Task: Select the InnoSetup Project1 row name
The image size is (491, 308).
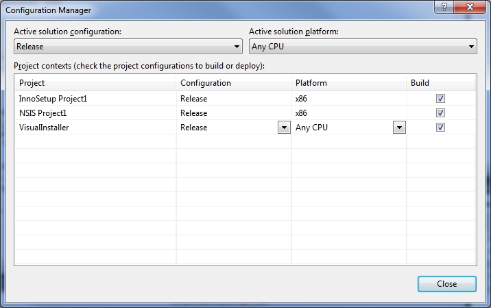Action: [53, 99]
